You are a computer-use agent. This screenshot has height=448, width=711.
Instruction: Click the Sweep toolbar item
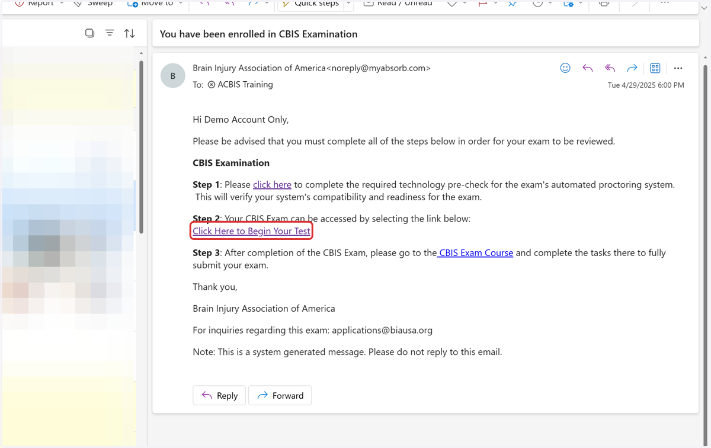pos(93,4)
